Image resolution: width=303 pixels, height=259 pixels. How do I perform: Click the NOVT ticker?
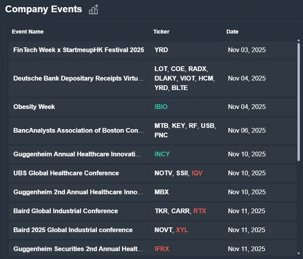163,230
